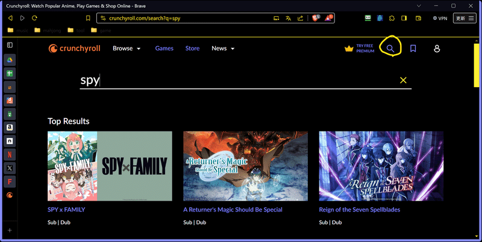The image size is (482, 242).
Task: Click A Returner's Magic Should Be Special title
Action: pos(233,210)
